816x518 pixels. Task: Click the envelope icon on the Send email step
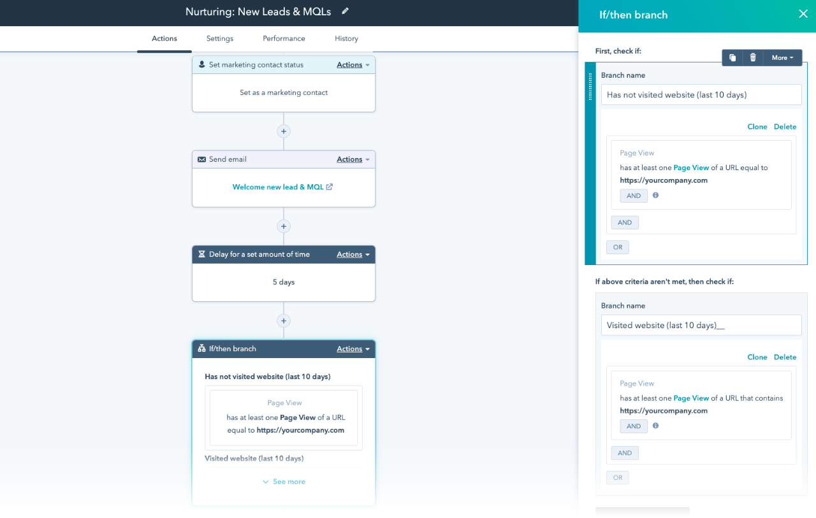[202, 159]
